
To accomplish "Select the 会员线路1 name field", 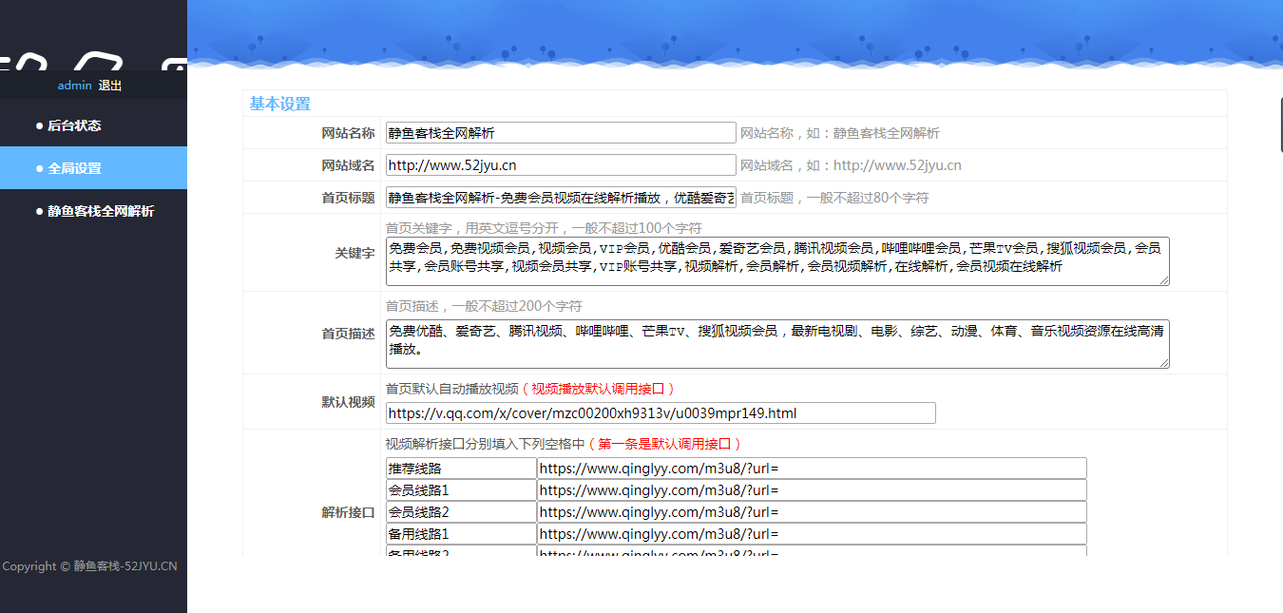I will click(x=461, y=490).
